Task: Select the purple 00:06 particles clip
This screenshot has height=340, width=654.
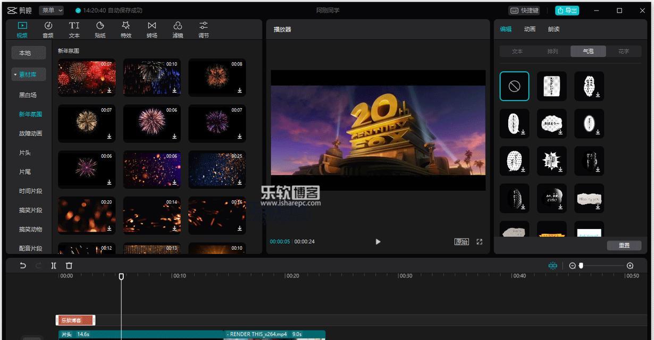Action: tap(152, 169)
